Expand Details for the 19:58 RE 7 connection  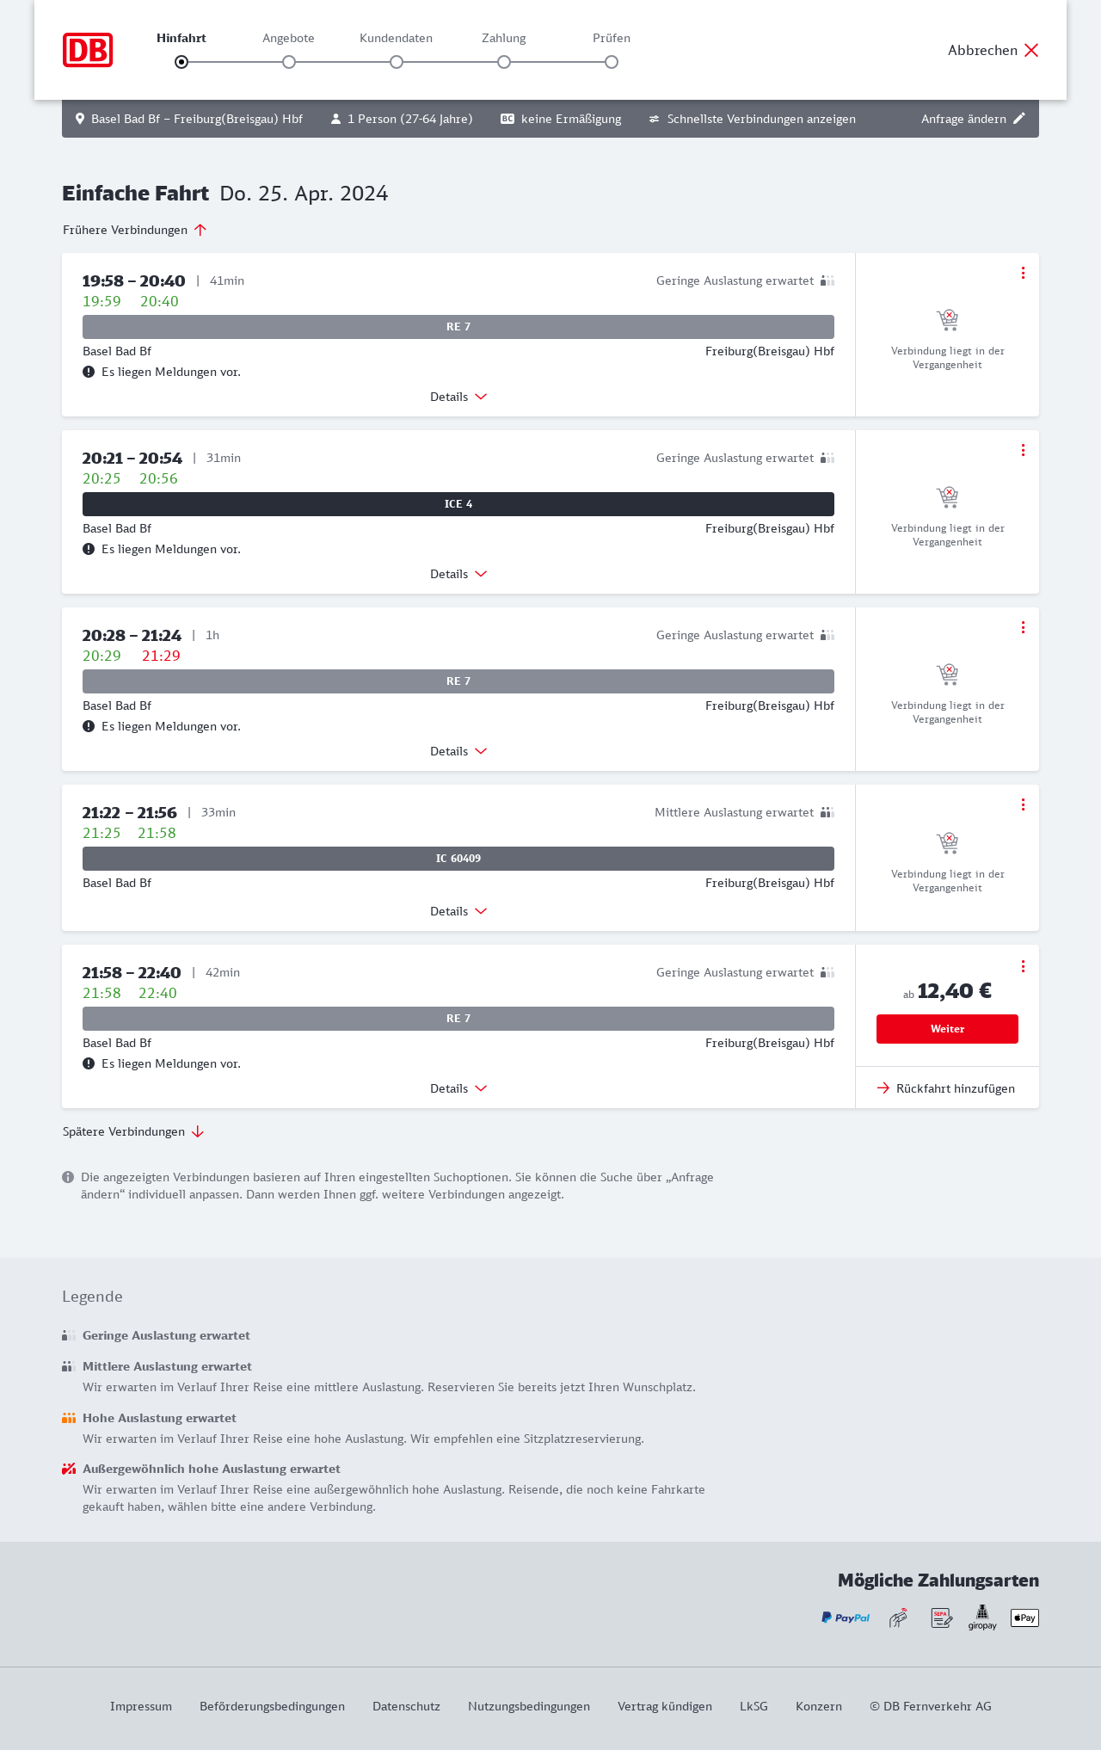coord(458,397)
